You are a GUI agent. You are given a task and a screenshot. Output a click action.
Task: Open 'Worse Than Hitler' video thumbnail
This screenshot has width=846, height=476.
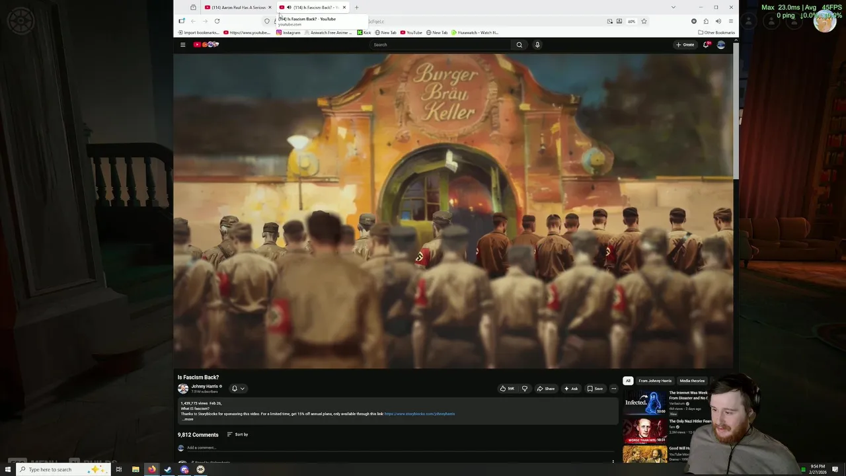click(x=644, y=430)
